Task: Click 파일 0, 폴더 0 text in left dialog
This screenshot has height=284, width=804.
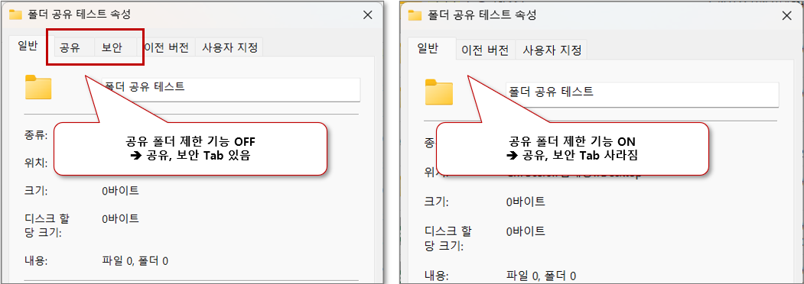Action: [135, 261]
